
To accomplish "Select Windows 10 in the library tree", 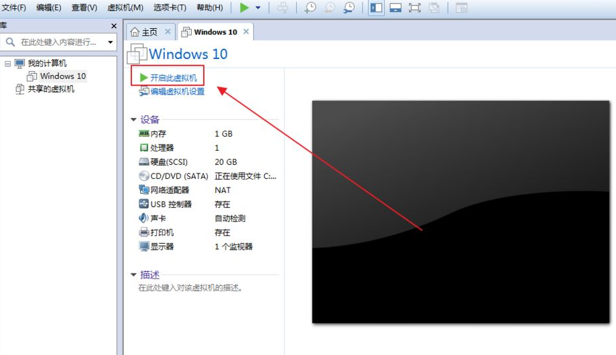I will pos(62,76).
